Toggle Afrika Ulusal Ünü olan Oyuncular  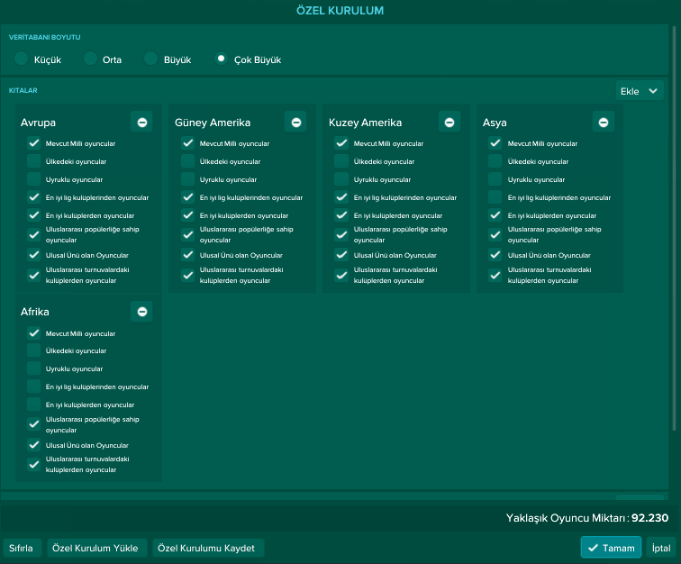point(34,444)
